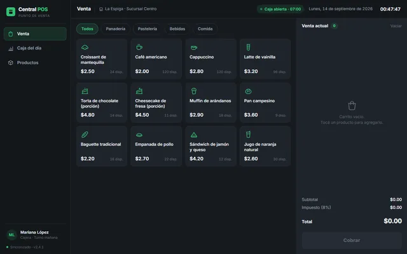Select the Todos category tab
This screenshot has height=254, width=407.
(87, 29)
